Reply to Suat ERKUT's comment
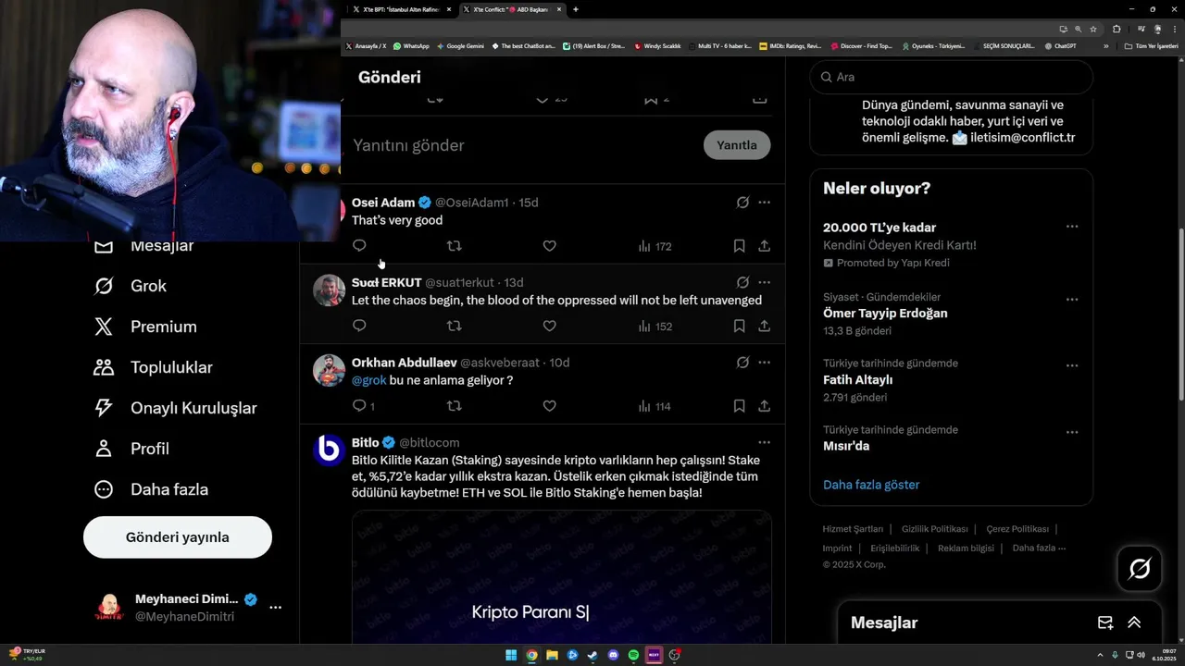The width and height of the screenshot is (1185, 666). click(359, 326)
